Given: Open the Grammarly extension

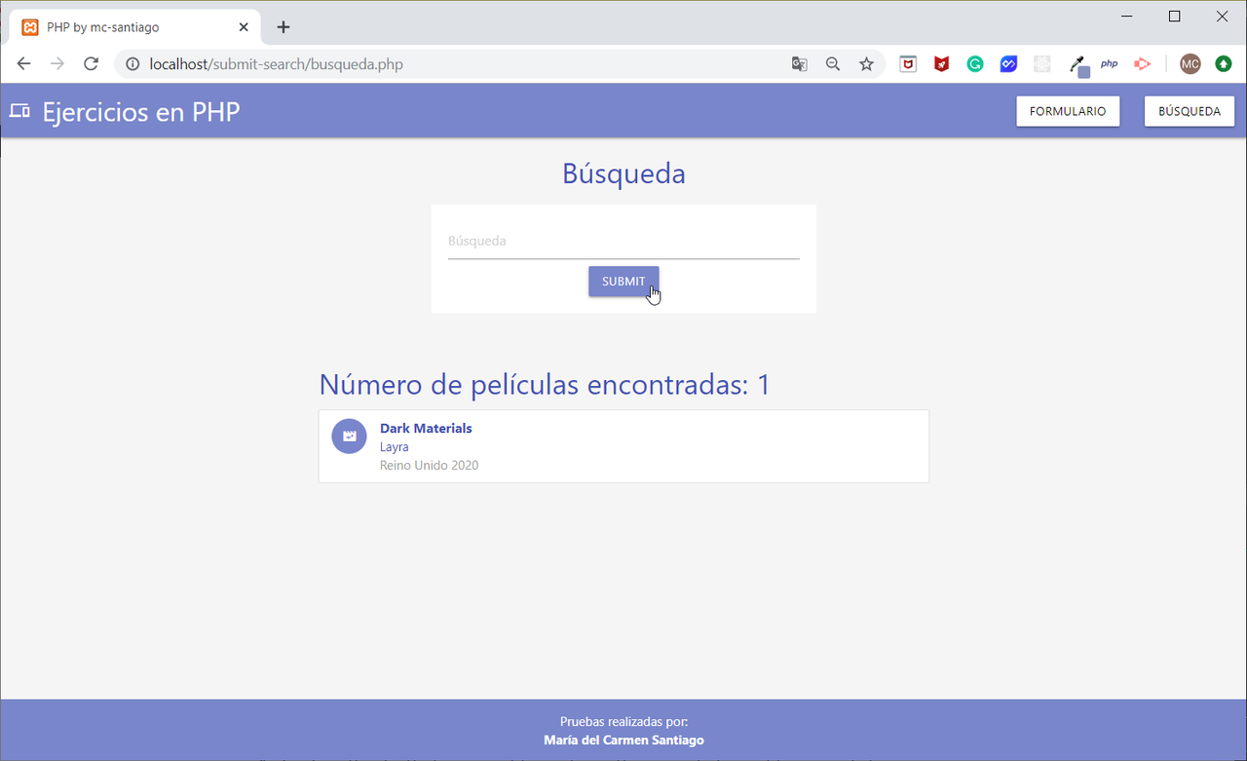Looking at the screenshot, I should [974, 63].
